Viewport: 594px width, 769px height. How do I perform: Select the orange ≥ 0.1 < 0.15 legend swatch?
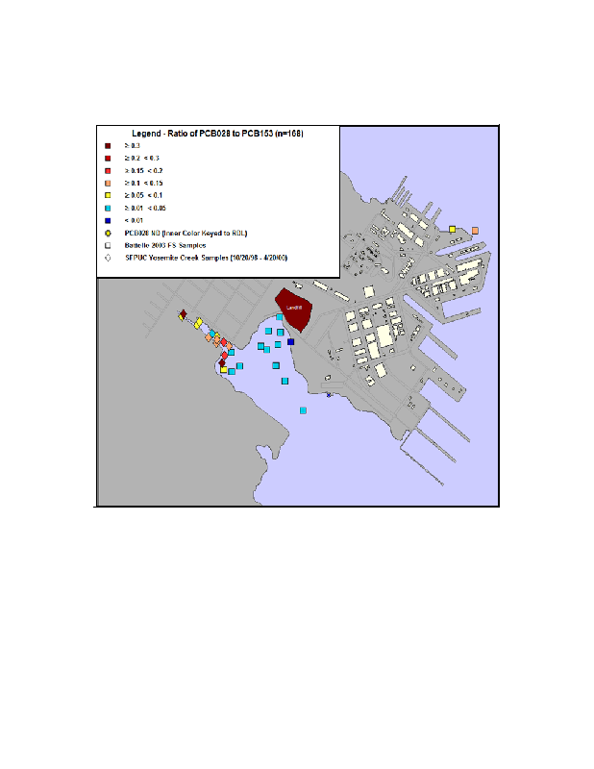pyautogui.click(x=108, y=183)
